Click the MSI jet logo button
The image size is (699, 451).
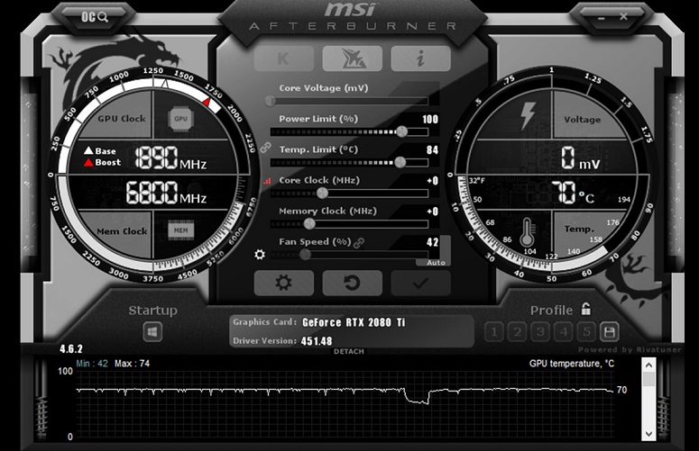352,58
